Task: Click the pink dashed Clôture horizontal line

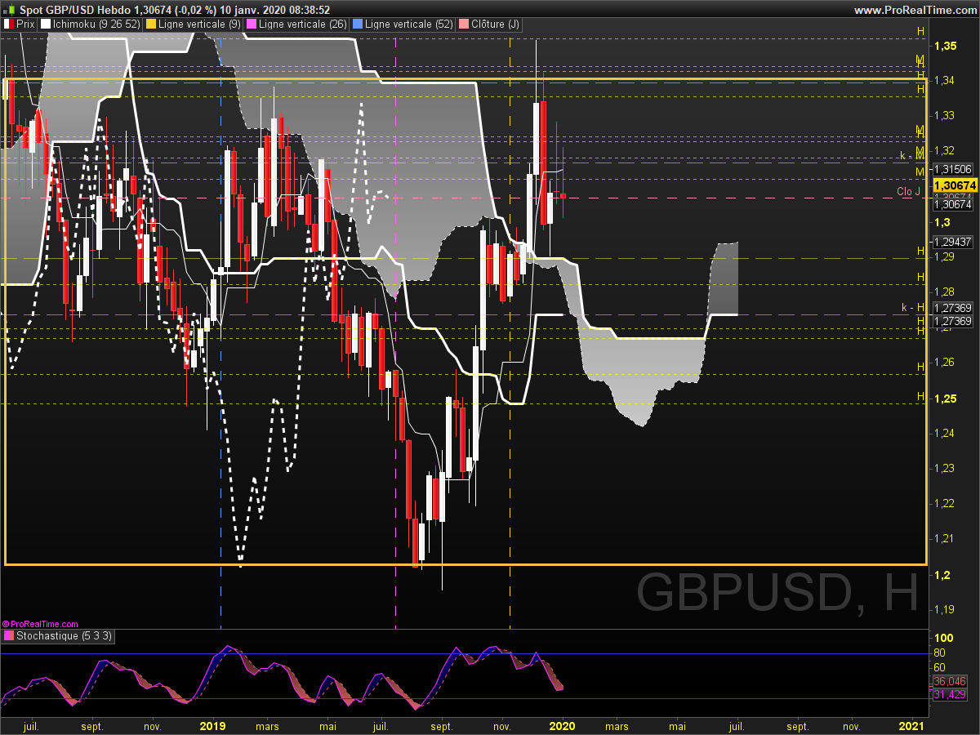Action: pos(464,198)
